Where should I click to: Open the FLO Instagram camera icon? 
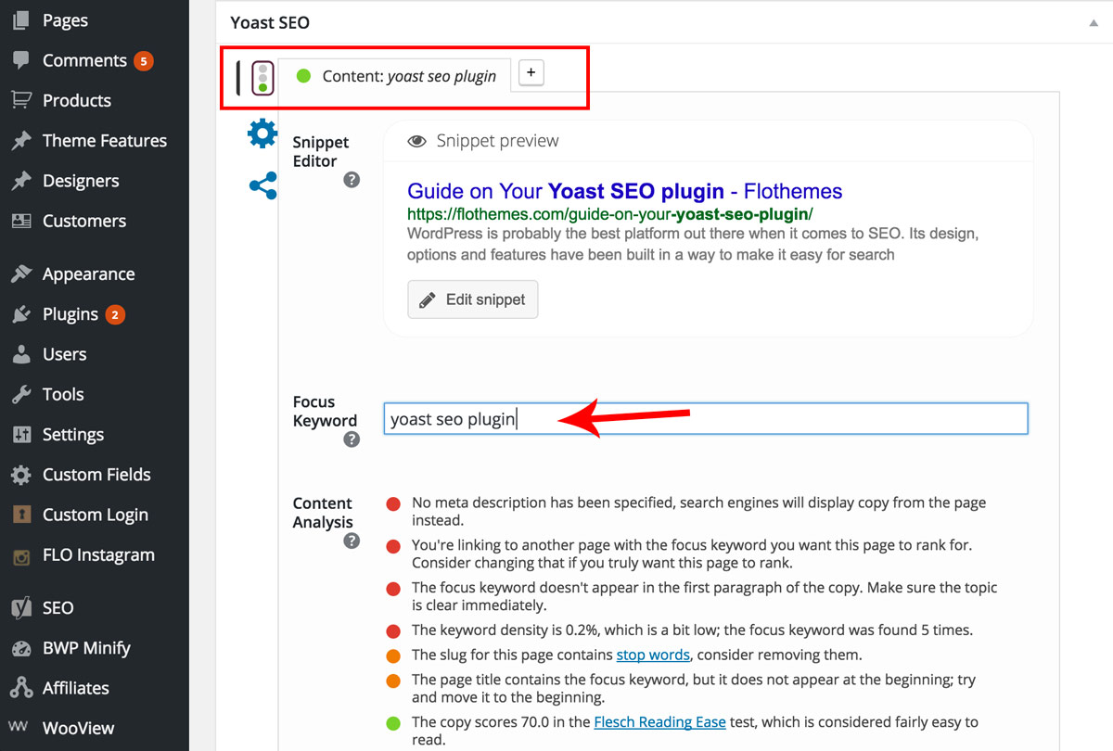[x=20, y=555]
